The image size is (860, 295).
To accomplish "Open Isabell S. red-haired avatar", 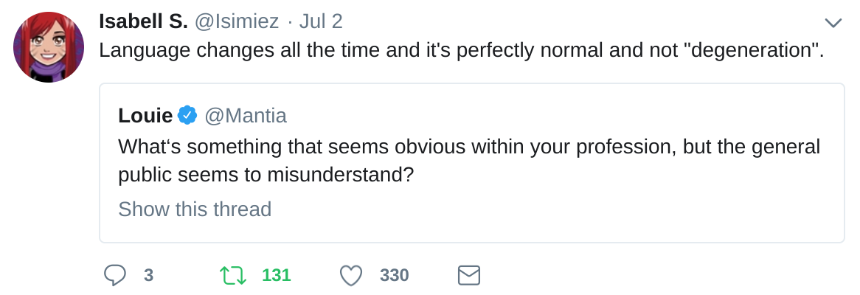I will point(49,47).
